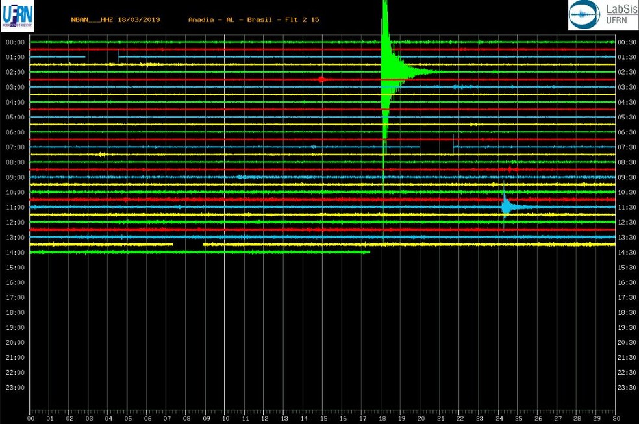Click the 23:00 hour label

(x=15, y=388)
